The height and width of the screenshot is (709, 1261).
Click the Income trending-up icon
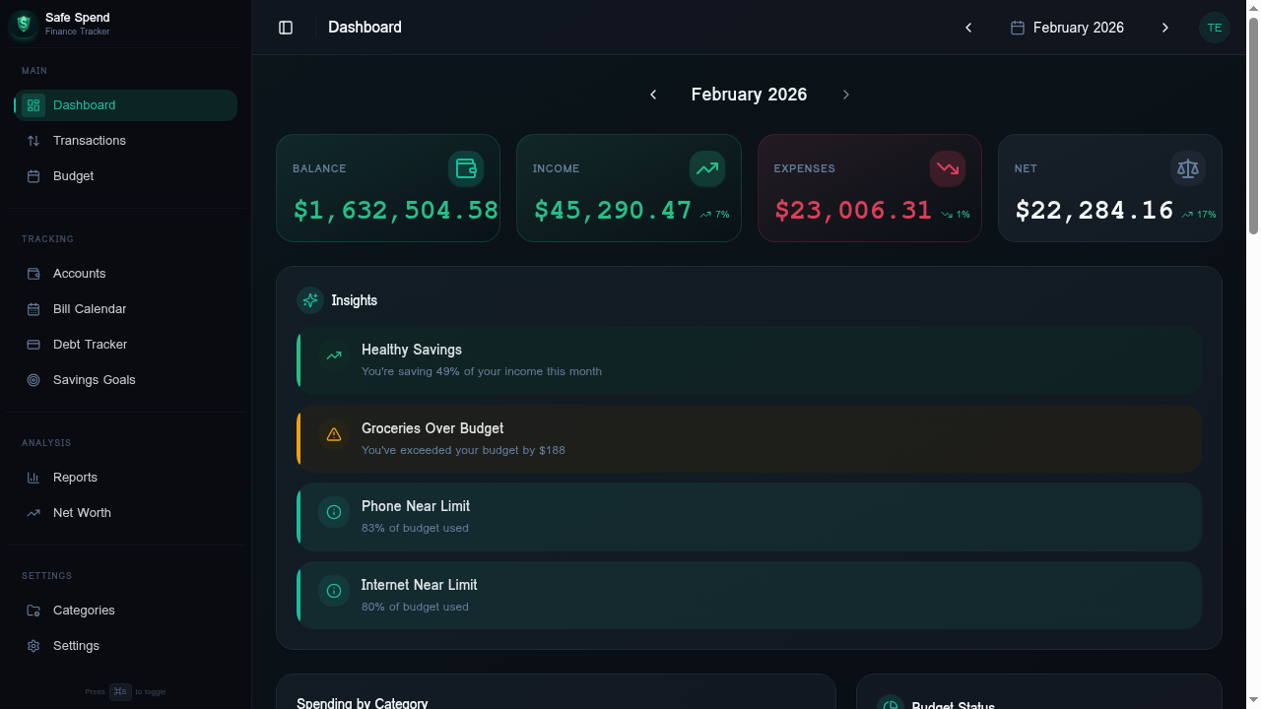(706, 168)
